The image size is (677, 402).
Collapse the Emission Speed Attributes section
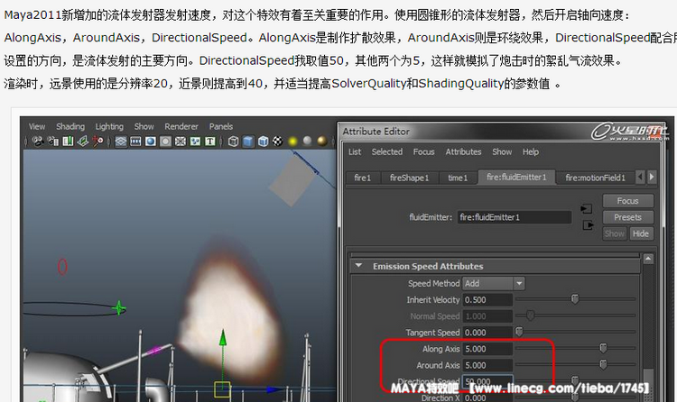click(360, 266)
